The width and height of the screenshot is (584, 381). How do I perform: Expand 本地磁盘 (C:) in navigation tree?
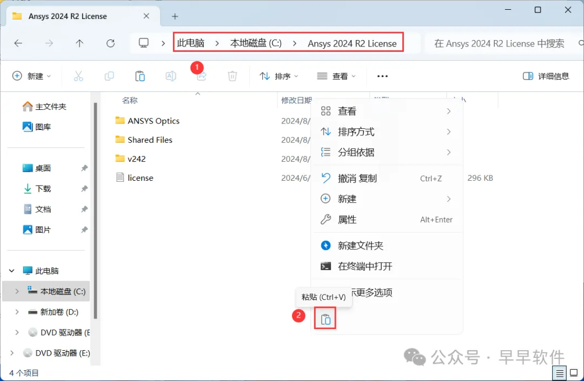point(17,291)
